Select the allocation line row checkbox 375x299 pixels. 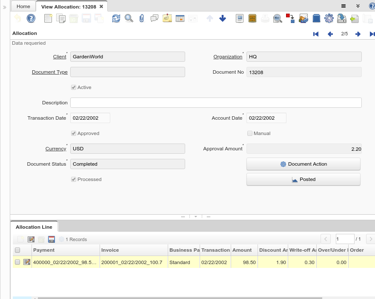[x=17, y=262]
